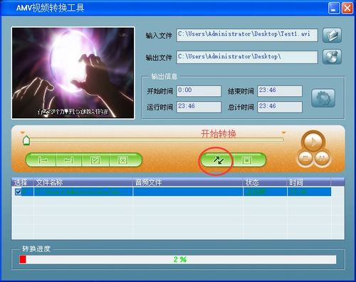The height and width of the screenshot is (282, 356).
Task: Click the 结束时间 field showing 23:46
Action: coord(280,91)
